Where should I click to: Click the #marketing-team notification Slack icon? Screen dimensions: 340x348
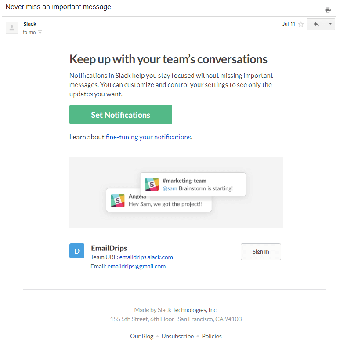152,185
